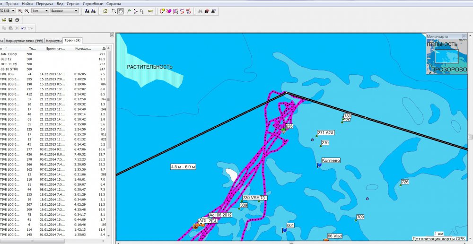
Task: Open the Сервис menu
Action: point(73,3)
